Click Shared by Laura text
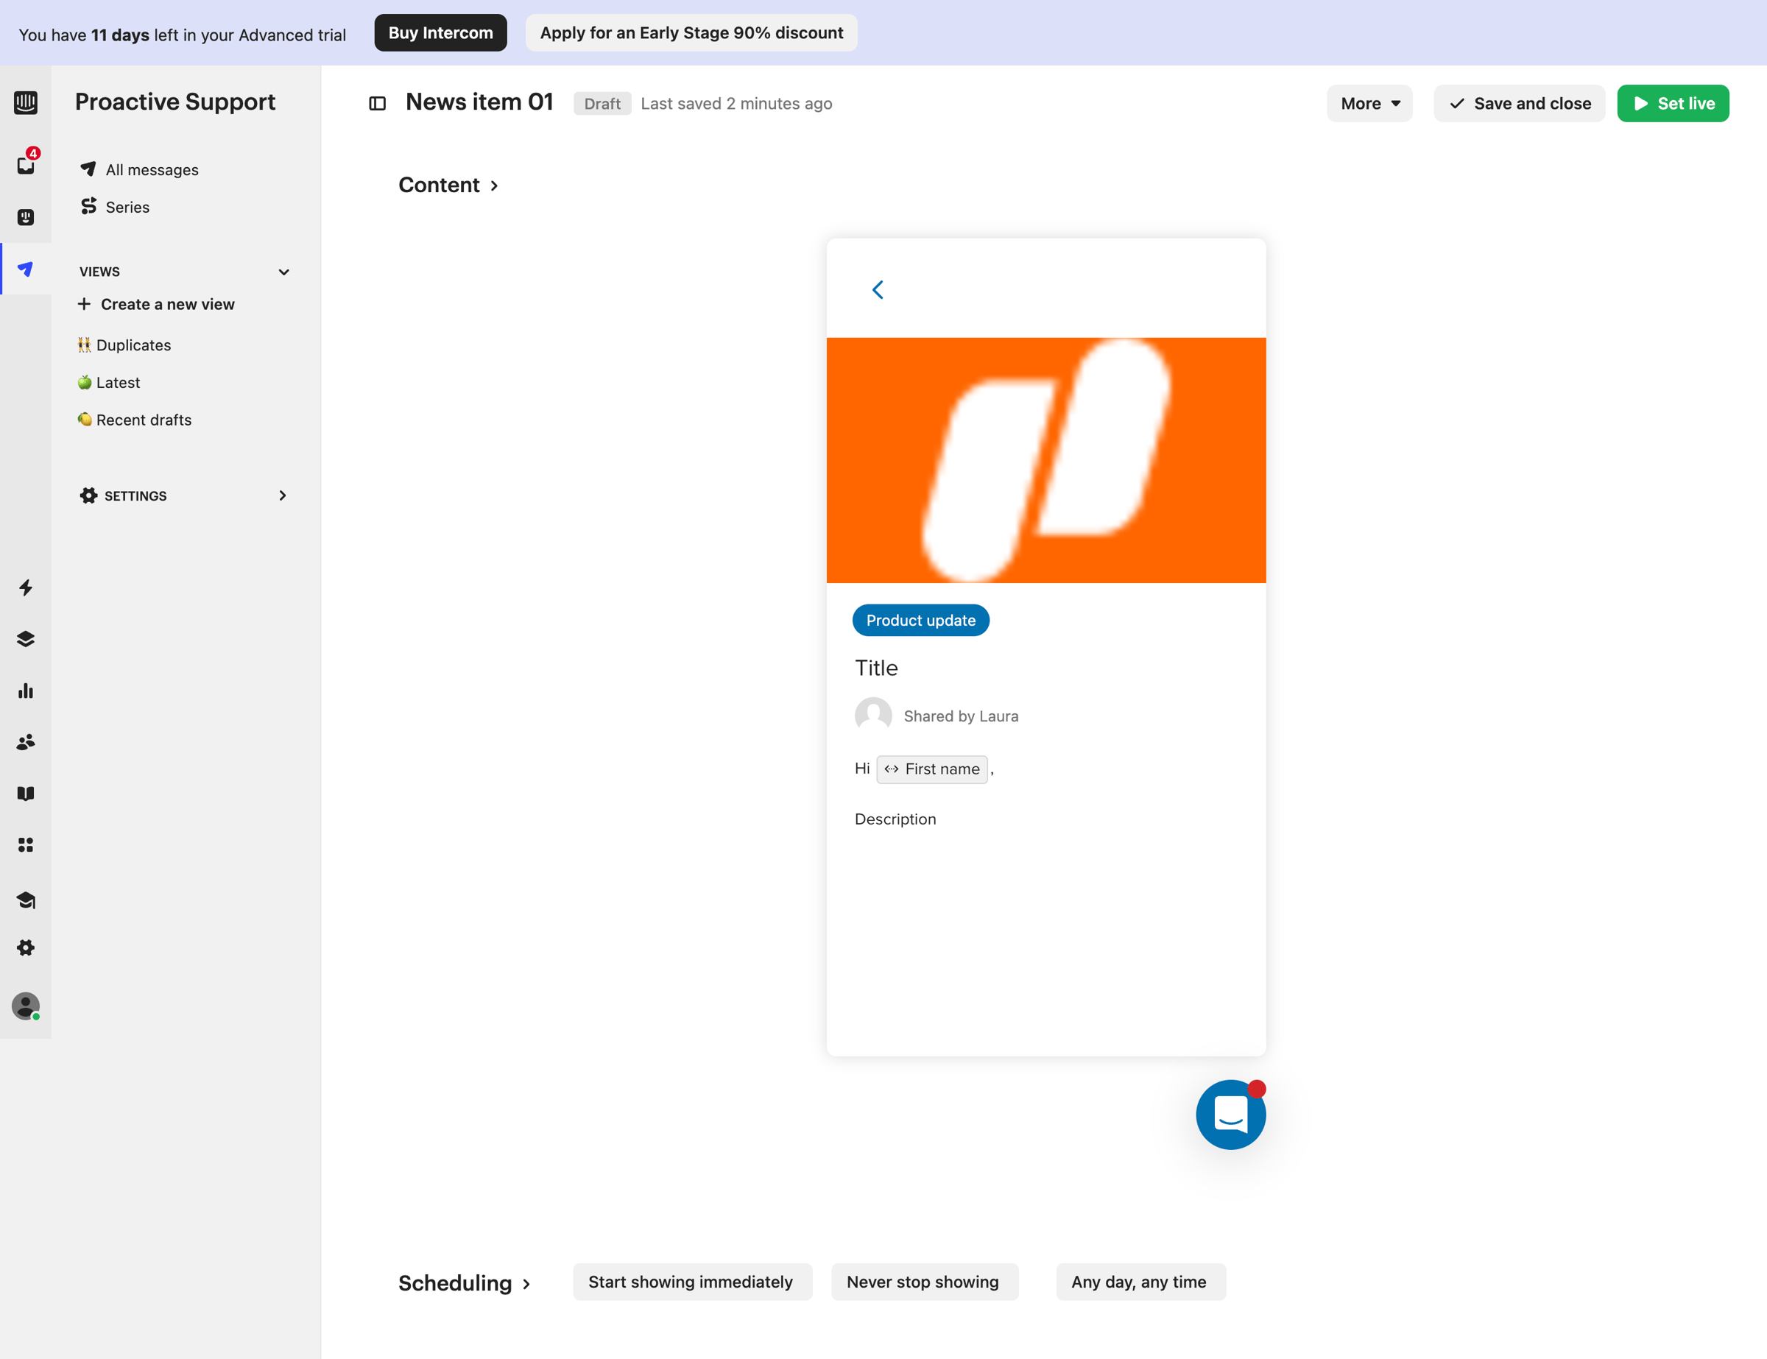 click(960, 717)
